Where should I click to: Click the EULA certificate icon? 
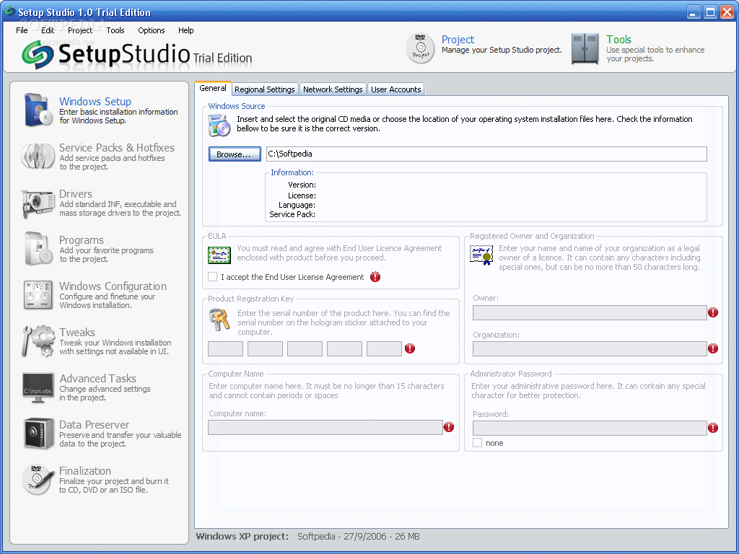pyautogui.click(x=219, y=255)
